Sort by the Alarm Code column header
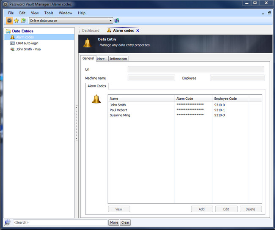 [x=193, y=99]
